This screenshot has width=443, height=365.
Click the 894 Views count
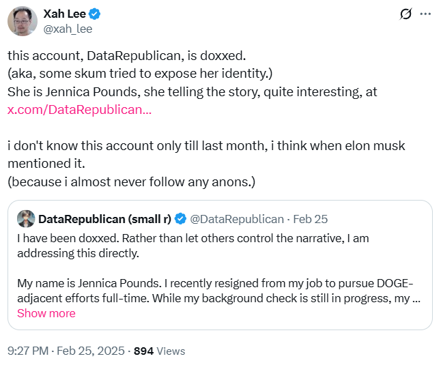click(x=159, y=351)
